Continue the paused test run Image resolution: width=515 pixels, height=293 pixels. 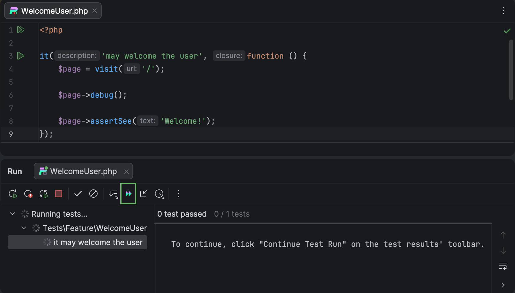[x=128, y=194]
